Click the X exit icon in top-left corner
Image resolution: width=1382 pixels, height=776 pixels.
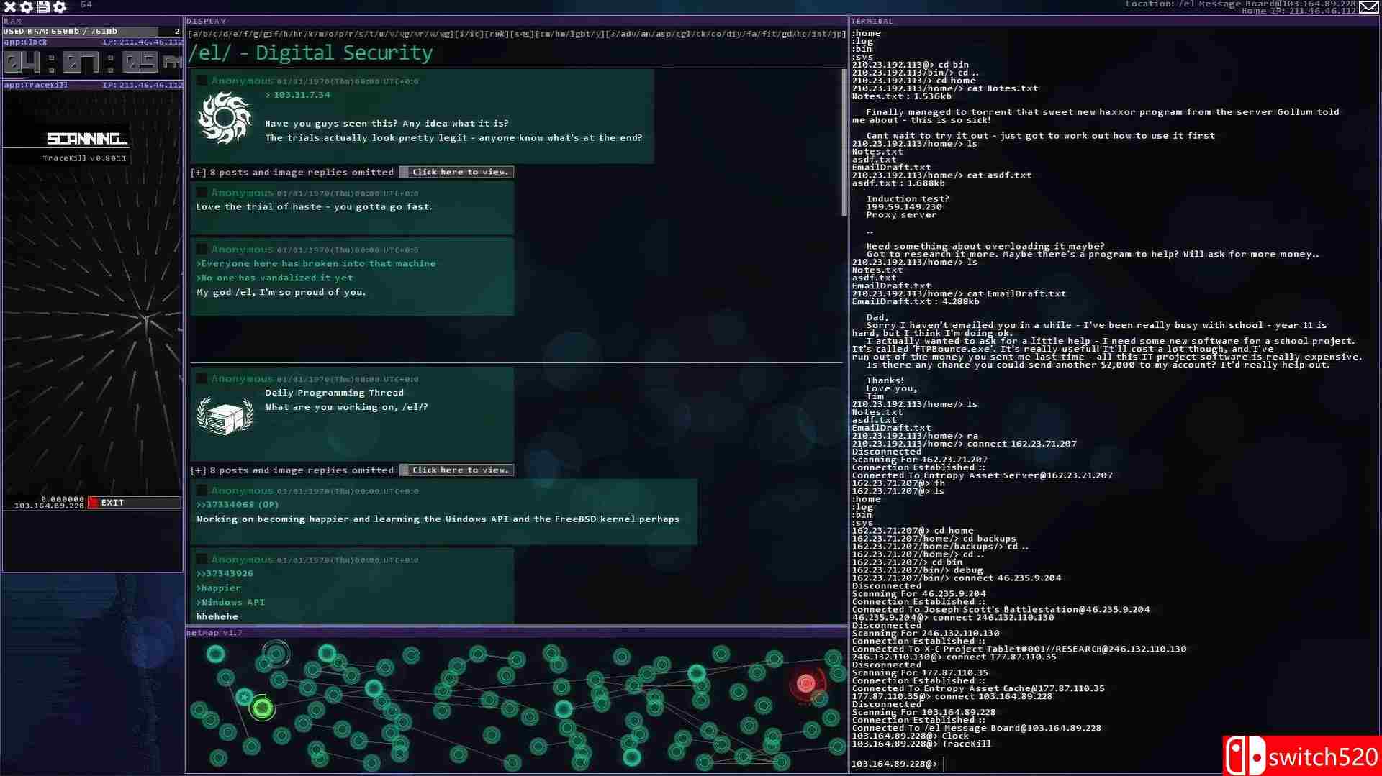click(x=10, y=6)
